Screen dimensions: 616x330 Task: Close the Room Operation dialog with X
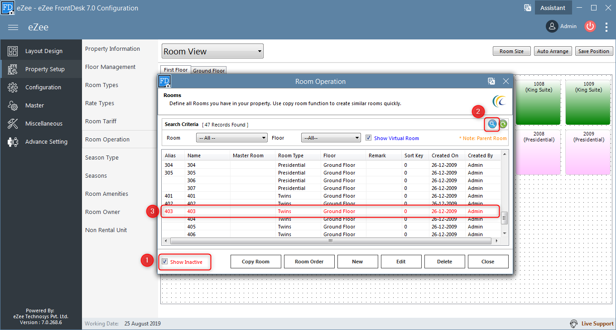pos(506,81)
